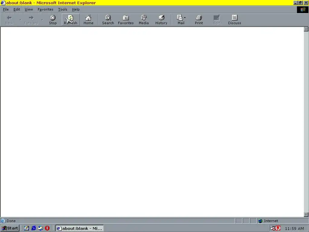
Task: Show the History pane
Action: tap(161, 20)
